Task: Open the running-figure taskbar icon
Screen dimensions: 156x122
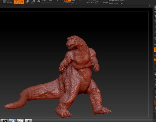Action: [21, 121]
